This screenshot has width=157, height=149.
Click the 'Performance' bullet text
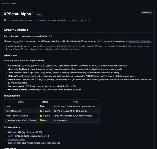coord(80,81)
